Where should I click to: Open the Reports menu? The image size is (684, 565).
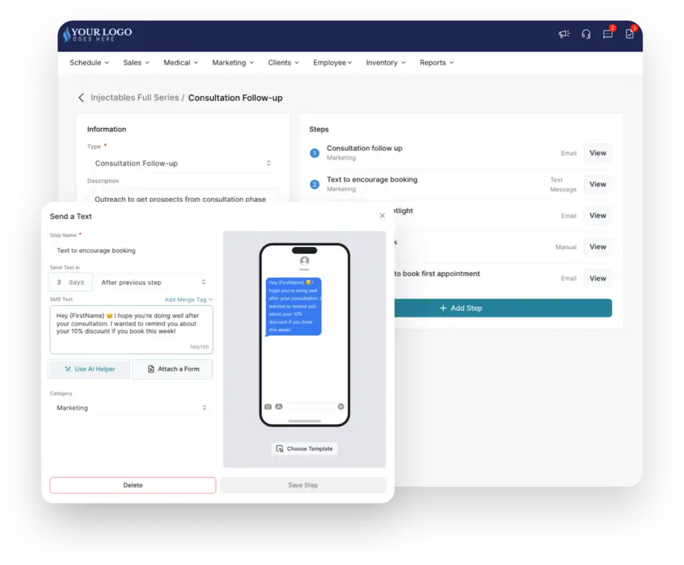coord(436,63)
